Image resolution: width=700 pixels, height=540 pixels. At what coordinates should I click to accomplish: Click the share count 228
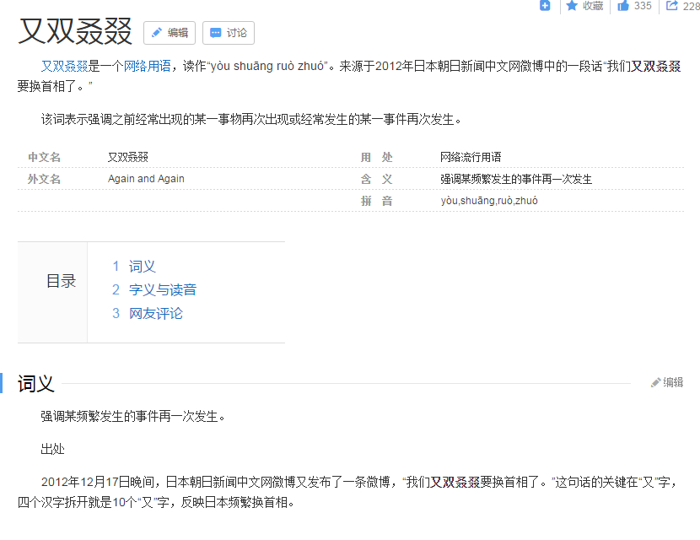tap(691, 6)
